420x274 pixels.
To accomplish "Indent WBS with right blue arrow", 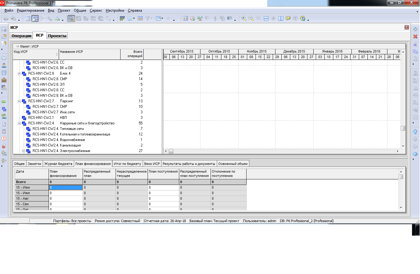I will coord(415,154).
